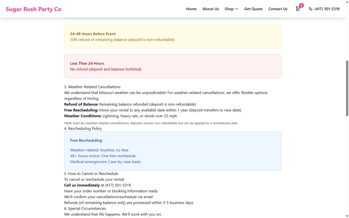Expand the Shop chevron arrow
The height and width of the screenshot is (218, 349).
[x=236, y=9]
